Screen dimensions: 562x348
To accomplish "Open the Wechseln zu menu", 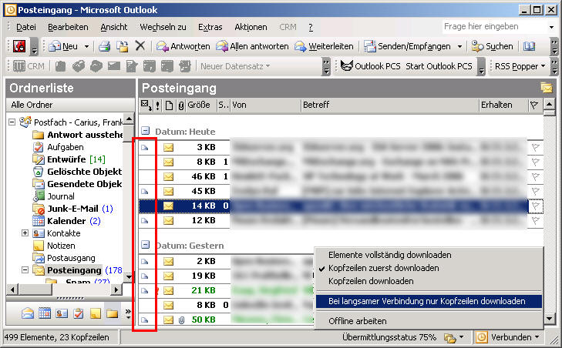I will tap(163, 27).
